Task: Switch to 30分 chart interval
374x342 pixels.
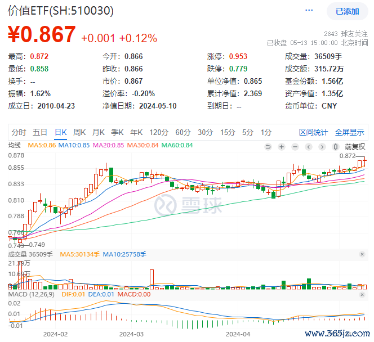Action: click(x=205, y=132)
